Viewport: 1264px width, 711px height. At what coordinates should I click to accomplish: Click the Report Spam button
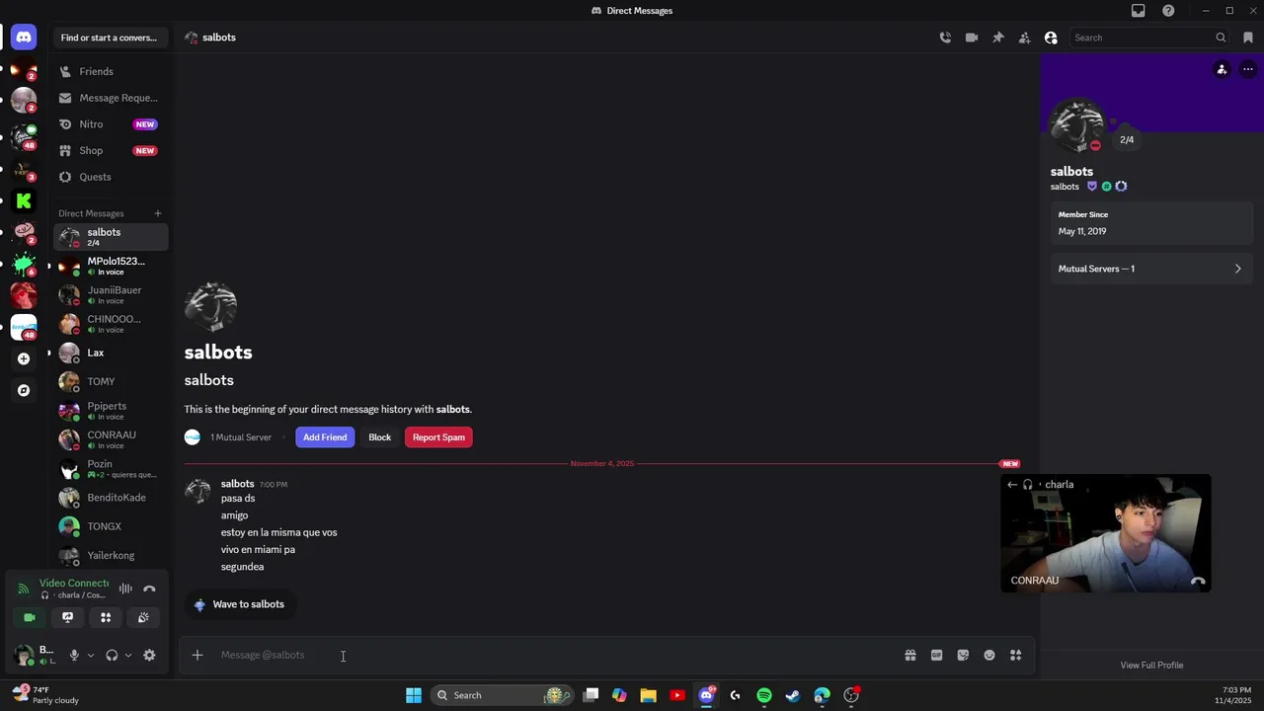coord(438,437)
